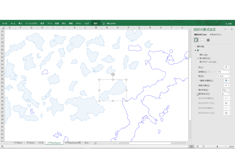Click the Share person icon
235x168 pixels.
226,24
